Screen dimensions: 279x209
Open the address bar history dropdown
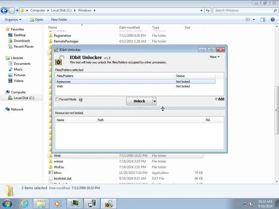click(201, 11)
